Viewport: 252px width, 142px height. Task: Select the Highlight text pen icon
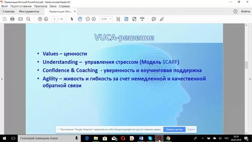pos(162,19)
